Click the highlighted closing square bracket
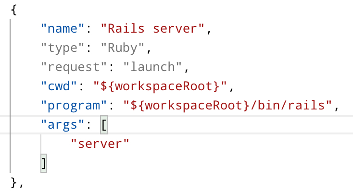The width and height of the screenshot is (353, 193). point(44,163)
